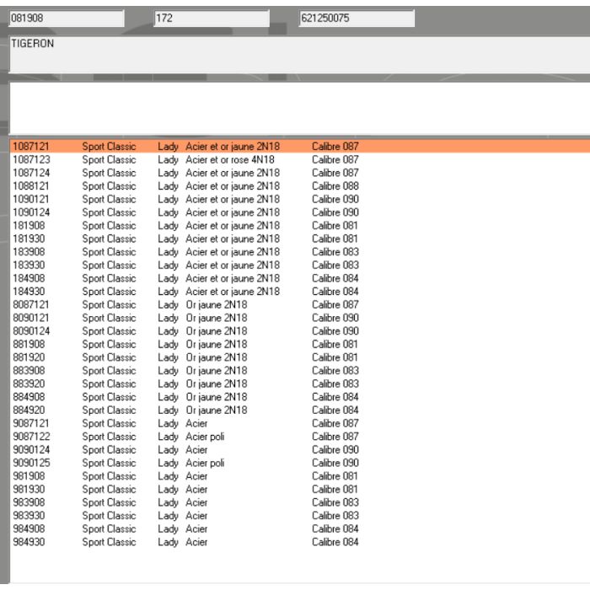The image size is (590, 590).
Task: Select list row 1088121
Action: tap(299, 186)
